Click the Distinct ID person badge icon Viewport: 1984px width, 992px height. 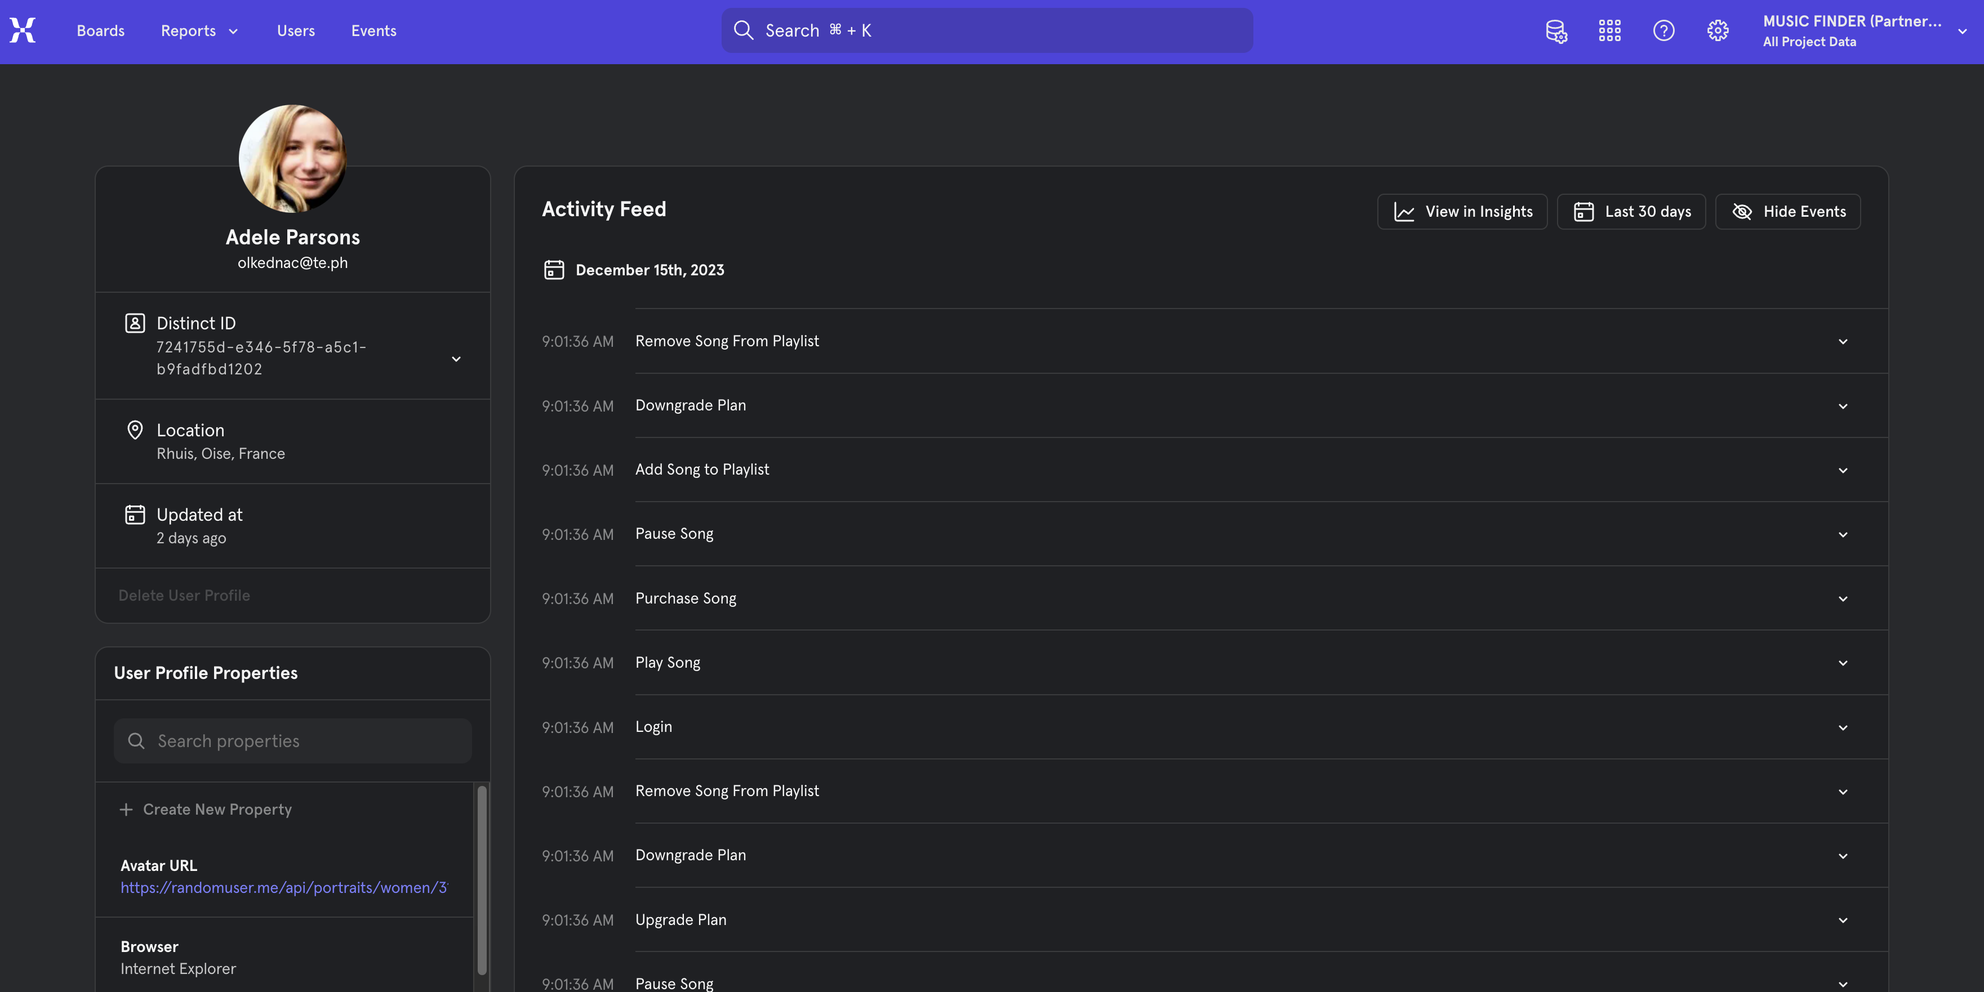135,323
